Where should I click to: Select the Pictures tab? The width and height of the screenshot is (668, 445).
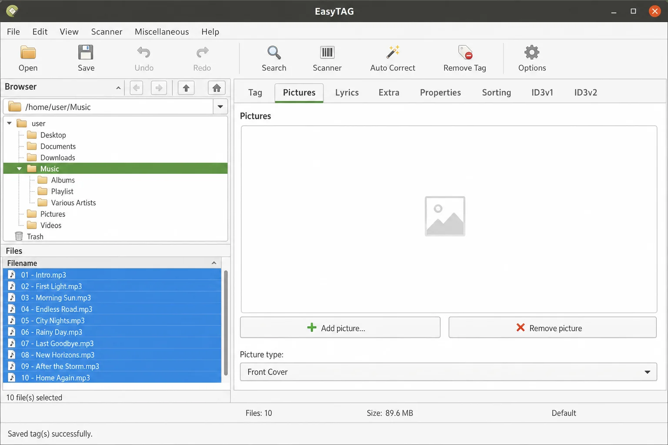[x=299, y=93]
